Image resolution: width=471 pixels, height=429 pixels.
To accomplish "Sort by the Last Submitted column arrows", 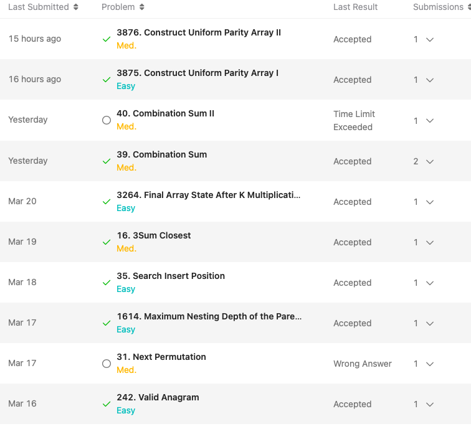I will pos(76,7).
